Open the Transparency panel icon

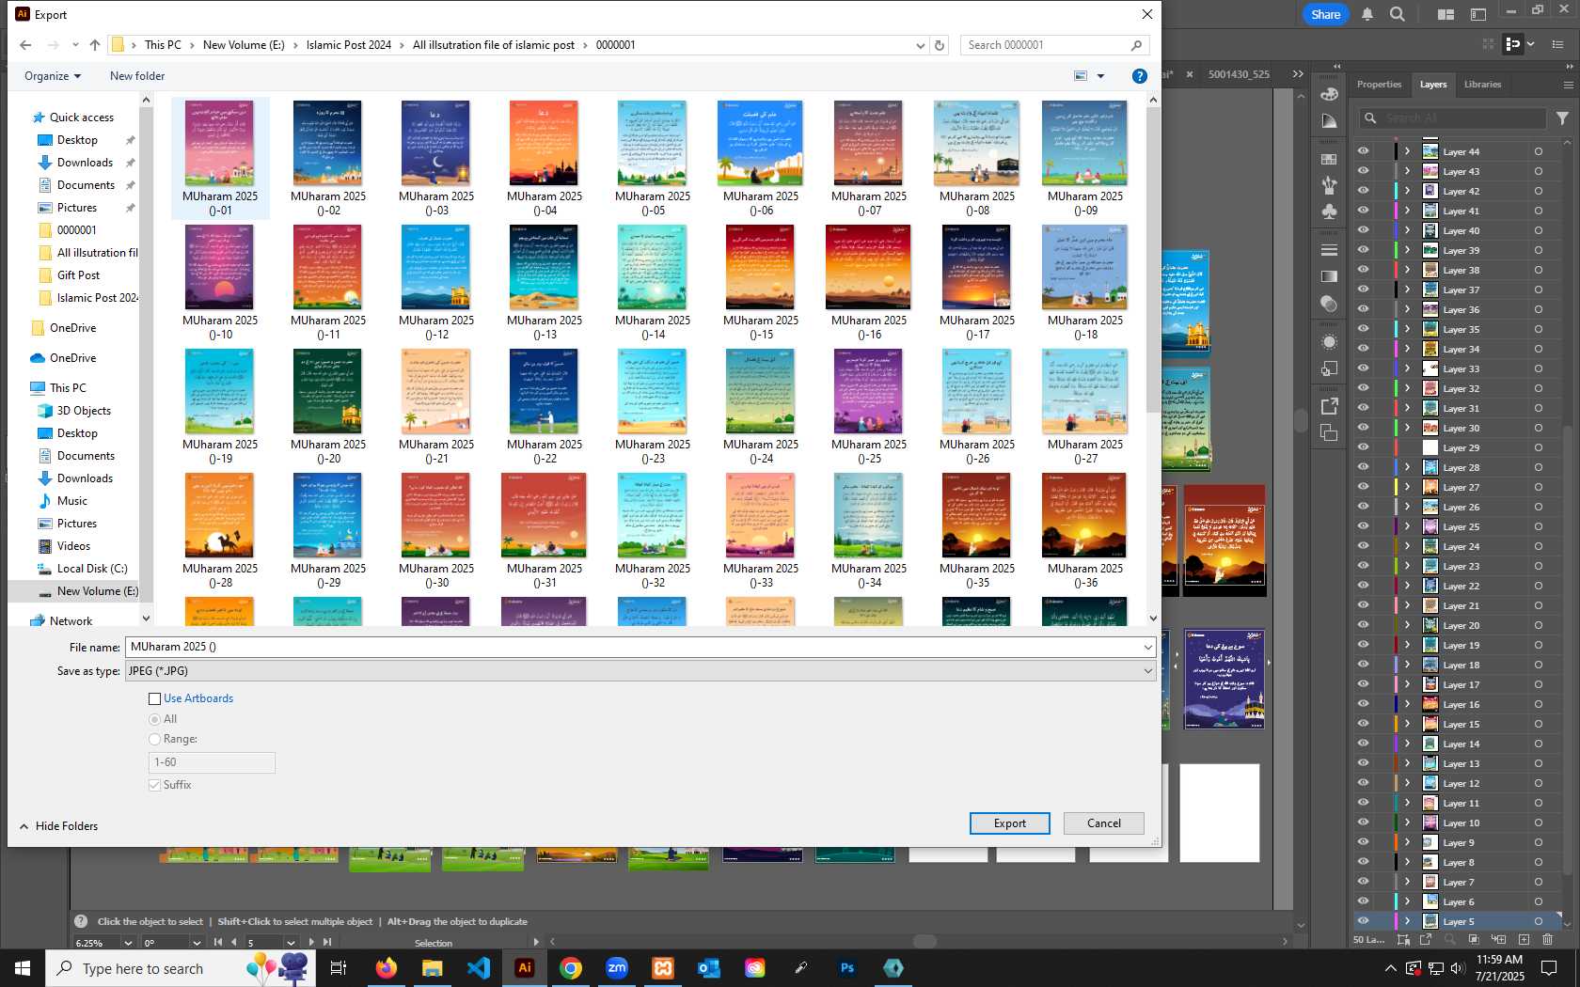coord(1329,304)
